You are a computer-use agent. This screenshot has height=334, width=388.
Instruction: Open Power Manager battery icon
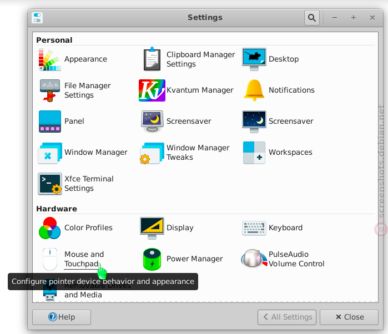152,259
